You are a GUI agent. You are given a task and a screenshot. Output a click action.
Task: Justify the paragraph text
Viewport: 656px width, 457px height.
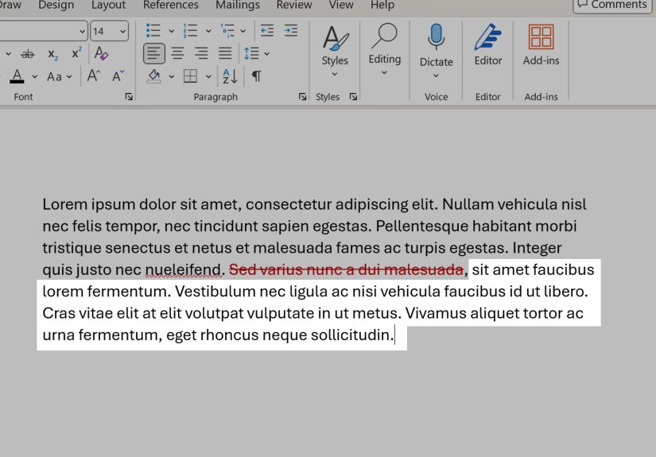coord(225,53)
